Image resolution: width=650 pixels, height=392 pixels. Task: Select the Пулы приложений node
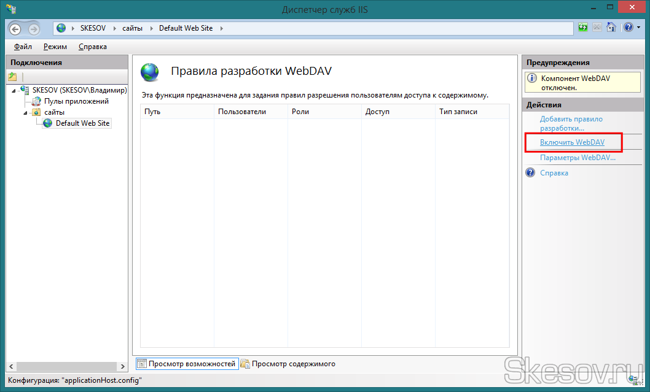[76, 101]
